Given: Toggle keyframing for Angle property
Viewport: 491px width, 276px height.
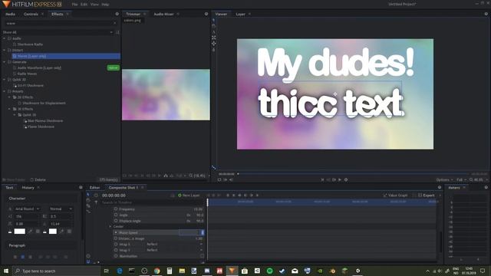Looking at the screenshot, I should tap(116, 215).
